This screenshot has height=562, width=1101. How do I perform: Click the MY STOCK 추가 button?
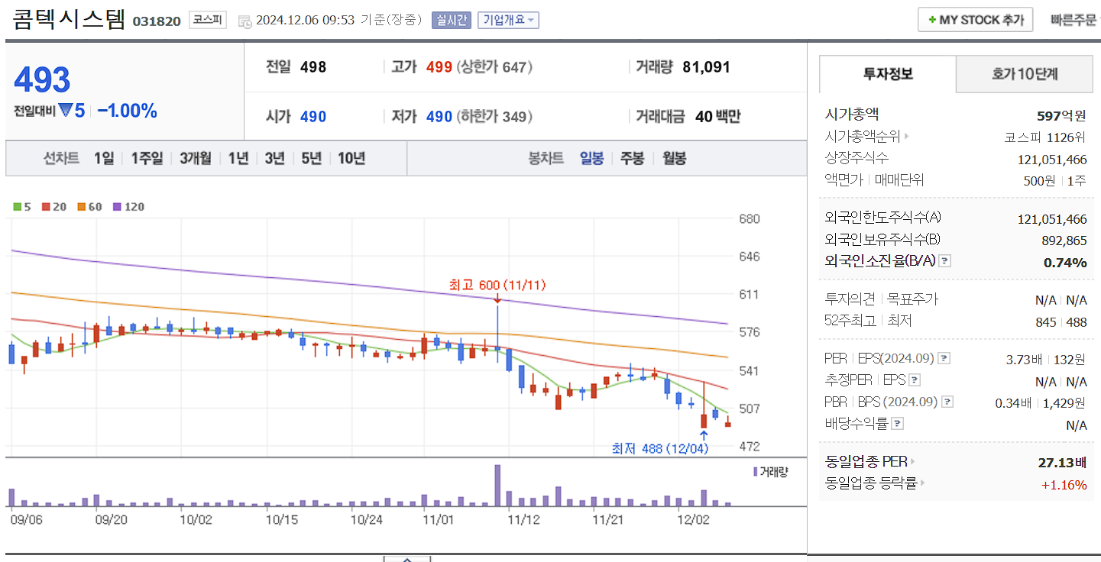975,19
